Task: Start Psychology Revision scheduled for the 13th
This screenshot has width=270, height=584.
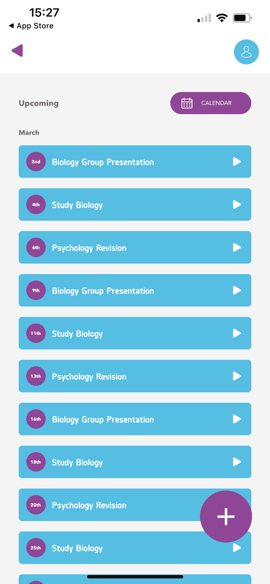Action: tap(237, 376)
